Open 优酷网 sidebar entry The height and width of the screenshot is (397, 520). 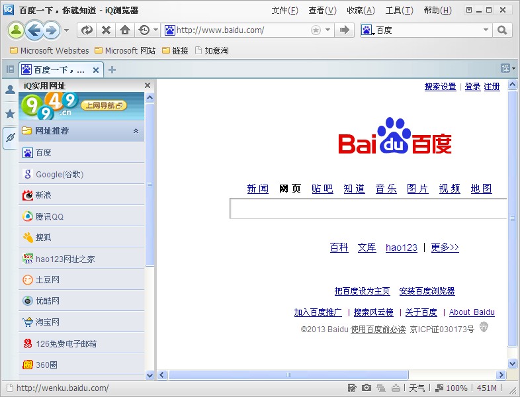[x=81, y=301]
